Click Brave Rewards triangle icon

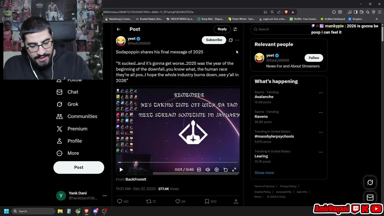[293, 12]
